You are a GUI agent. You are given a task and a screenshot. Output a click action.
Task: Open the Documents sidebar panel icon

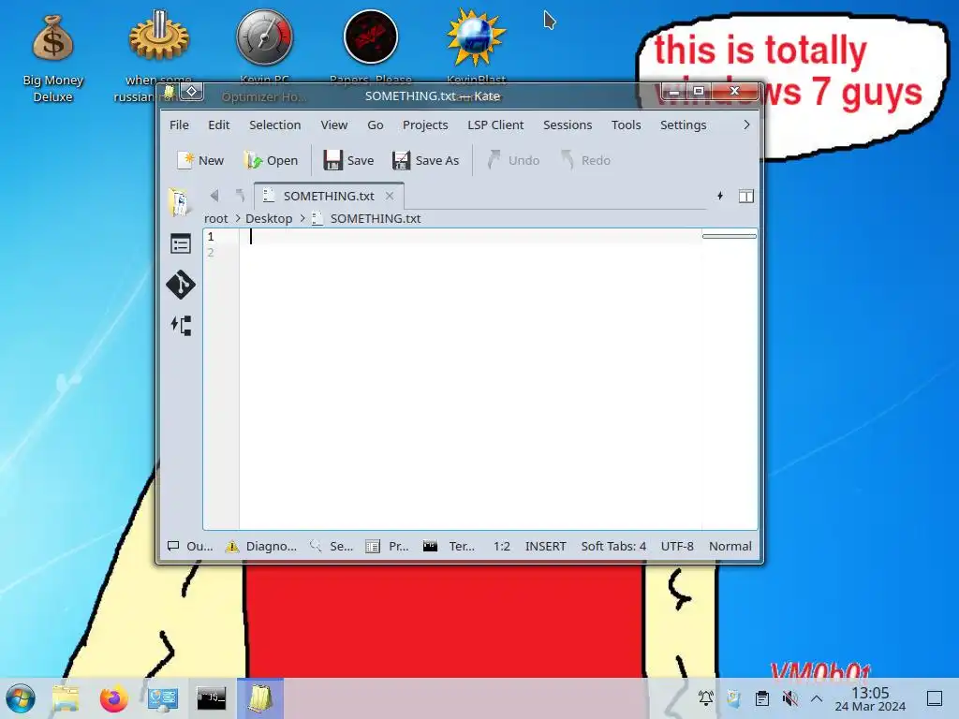(180, 202)
